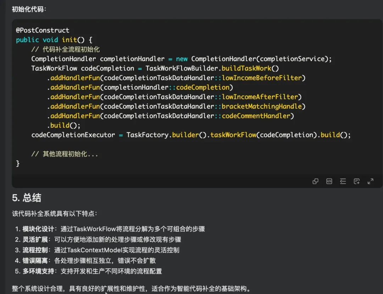Toggle raw code view
This screenshot has width=383, height=294.
click(329, 181)
